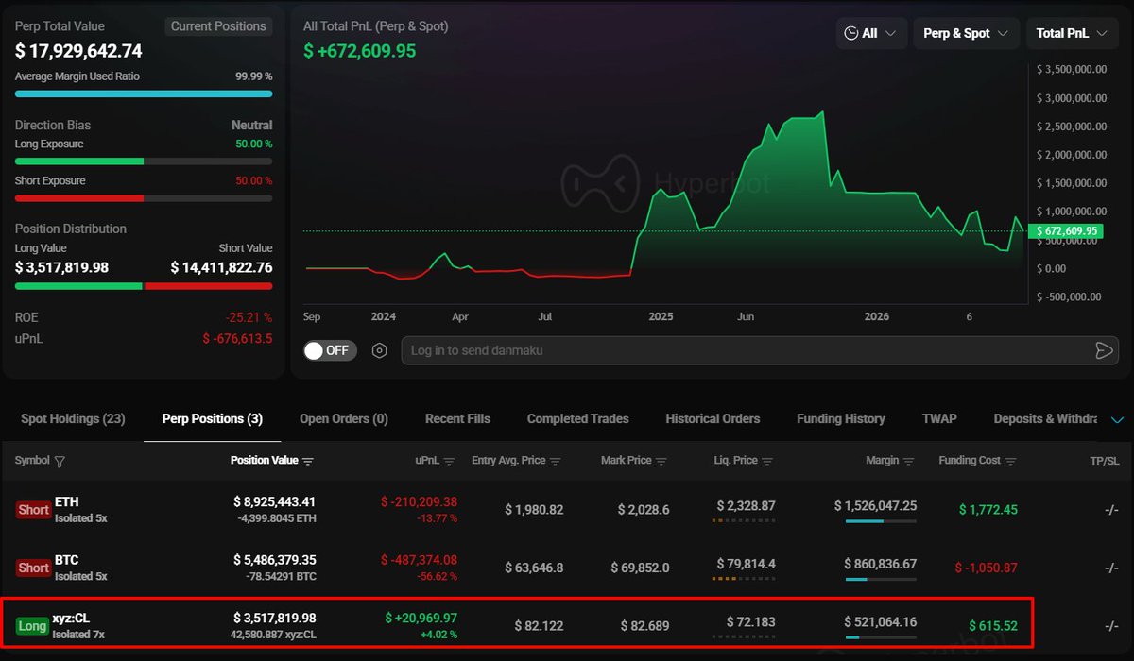Switch to Spot Holdings (23) tab
Viewport: 1134px width, 661px height.
point(73,418)
